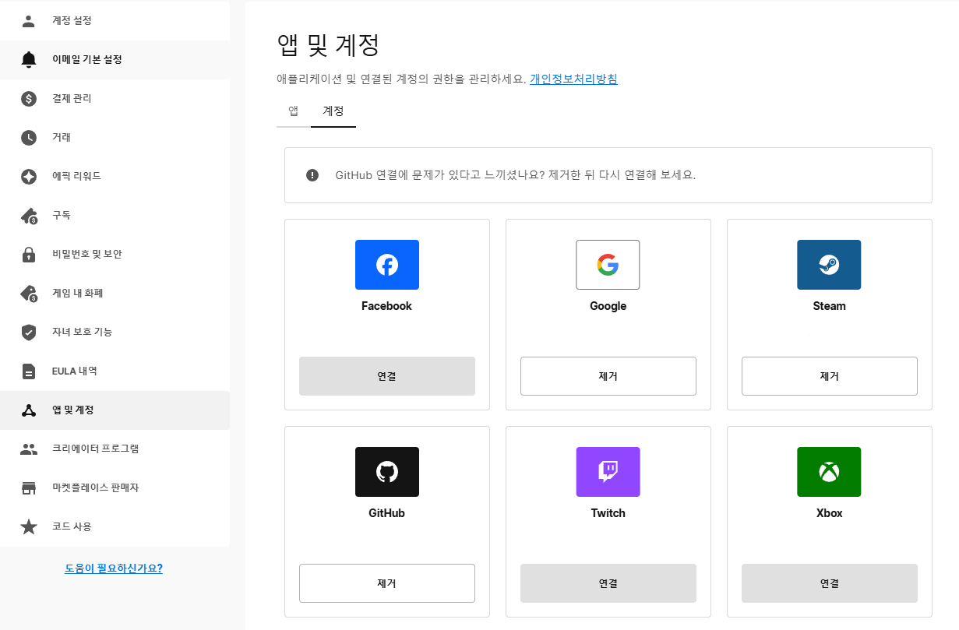Open the 개인정보처리방침 link

pyautogui.click(x=573, y=79)
